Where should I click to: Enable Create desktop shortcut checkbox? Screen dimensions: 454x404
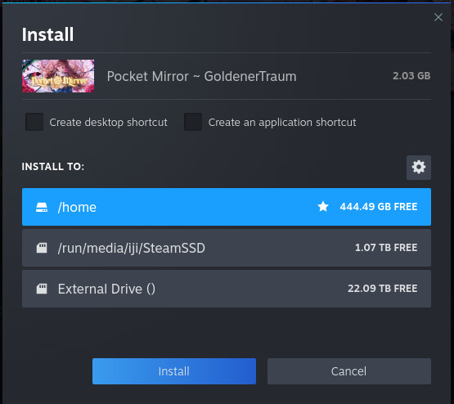coord(34,122)
